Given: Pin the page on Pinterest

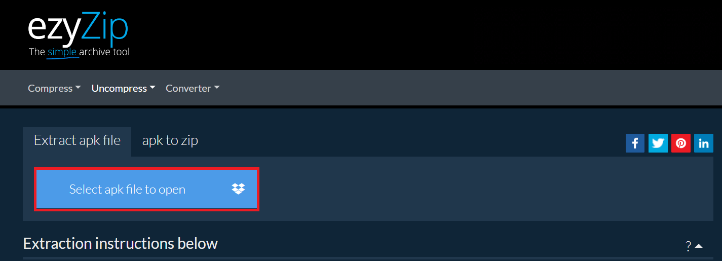Looking at the screenshot, I should tap(681, 143).
